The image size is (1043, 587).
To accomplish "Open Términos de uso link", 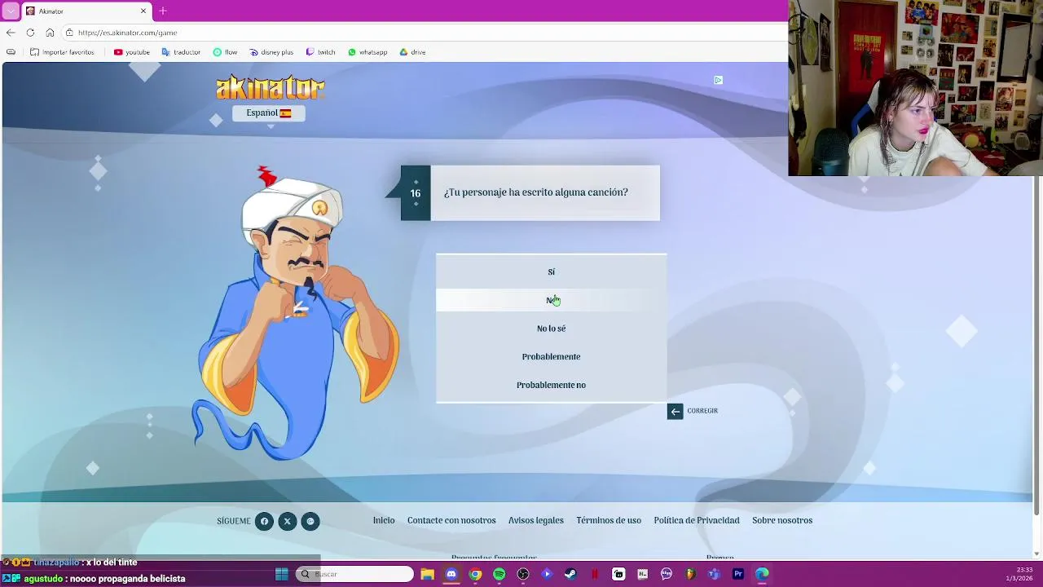I will [x=609, y=520].
